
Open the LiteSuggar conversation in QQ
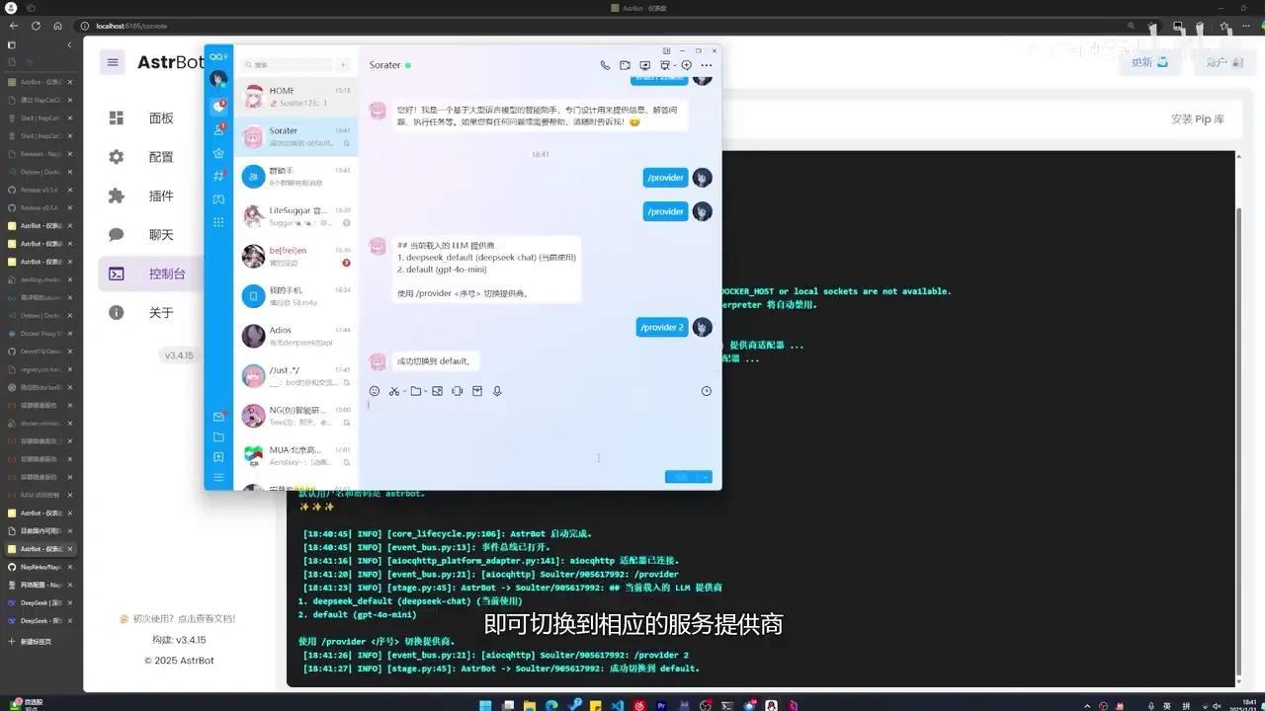295,216
